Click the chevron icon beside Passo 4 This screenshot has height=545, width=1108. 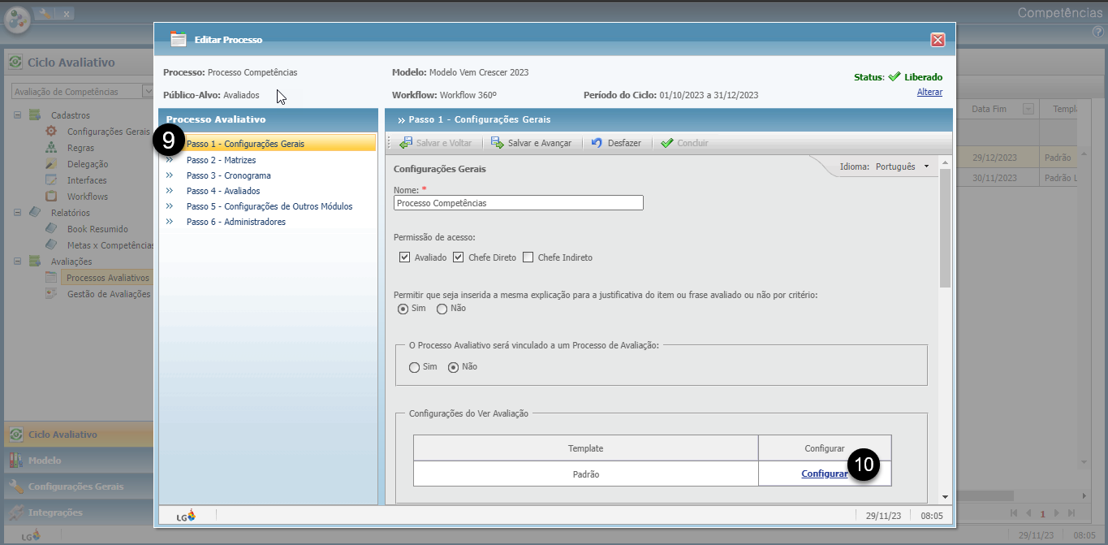(170, 191)
